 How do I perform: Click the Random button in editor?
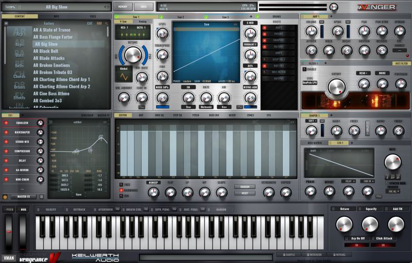pyautogui.click(x=245, y=187)
